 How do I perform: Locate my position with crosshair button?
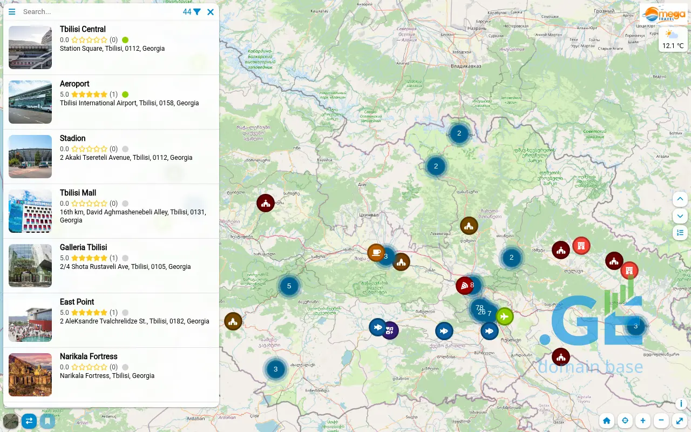coord(625,421)
